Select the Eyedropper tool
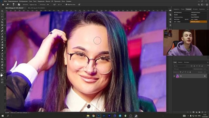Image resolution: width=209 pixels, height=118 pixels. (2, 28)
